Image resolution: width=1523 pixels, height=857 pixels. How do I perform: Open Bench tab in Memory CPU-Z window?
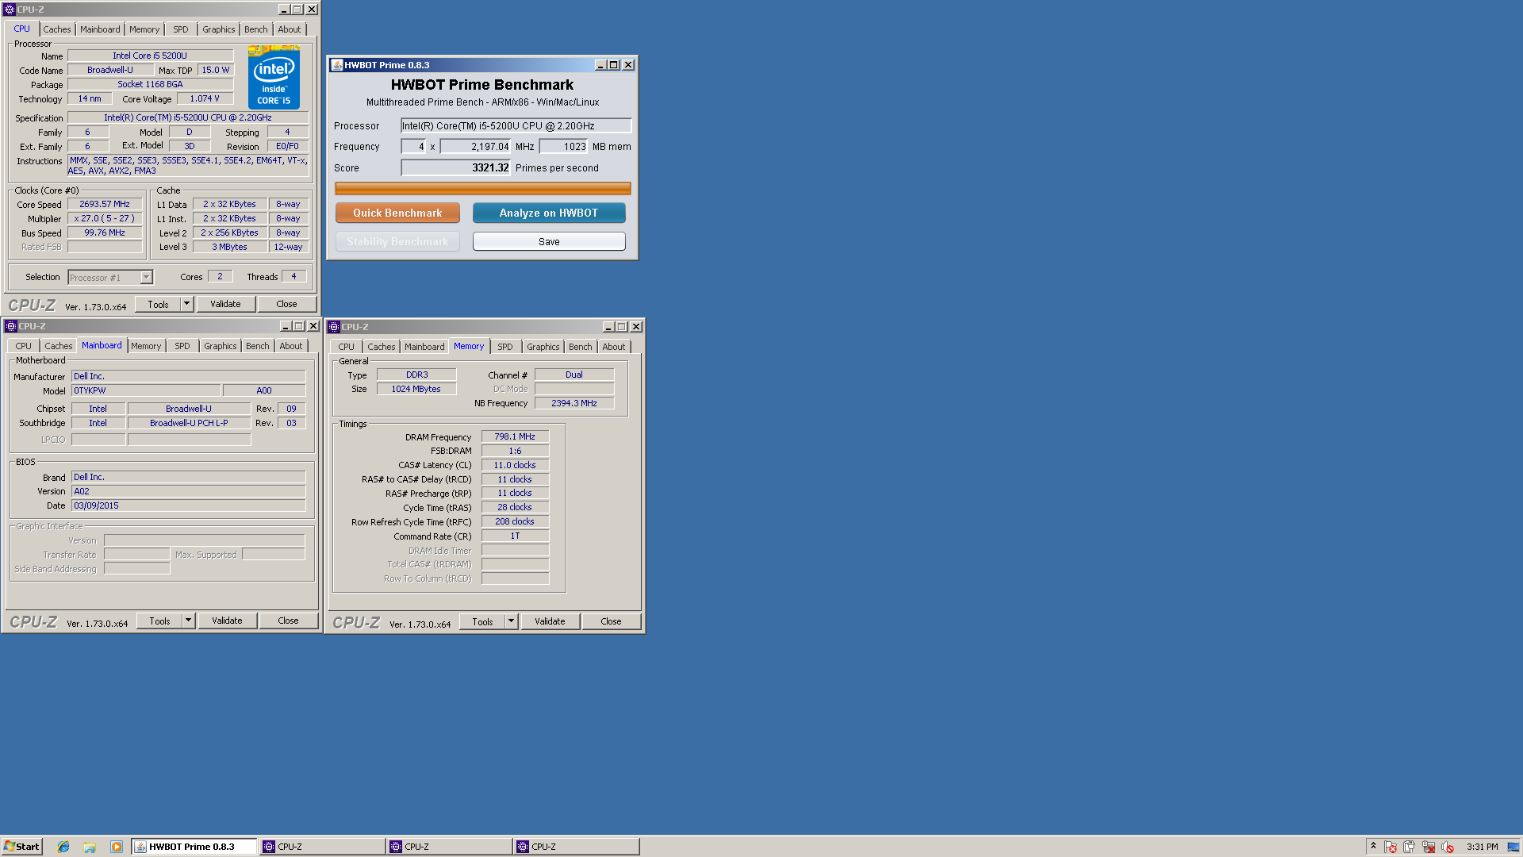click(x=581, y=347)
